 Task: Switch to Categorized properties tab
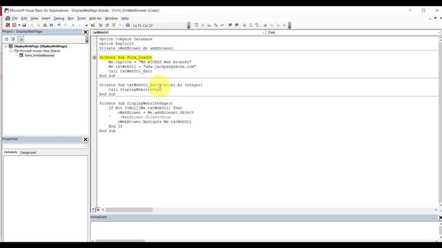[28, 152]
